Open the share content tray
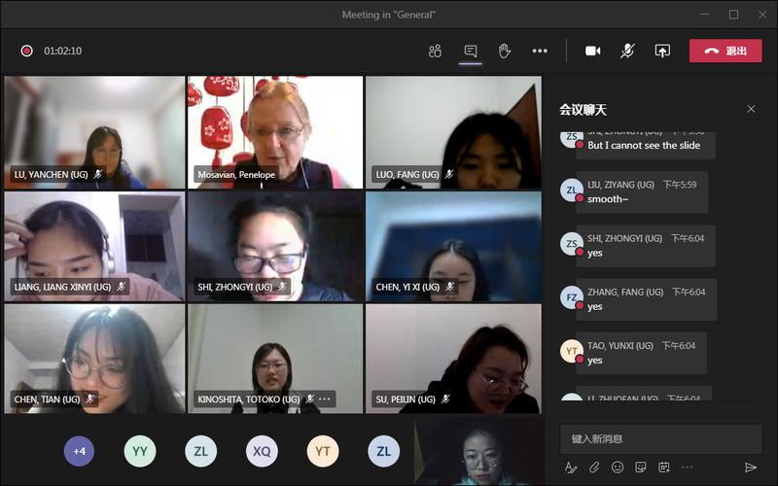The width and height of the screenshot is (778, 486). (x=662, y=52)
